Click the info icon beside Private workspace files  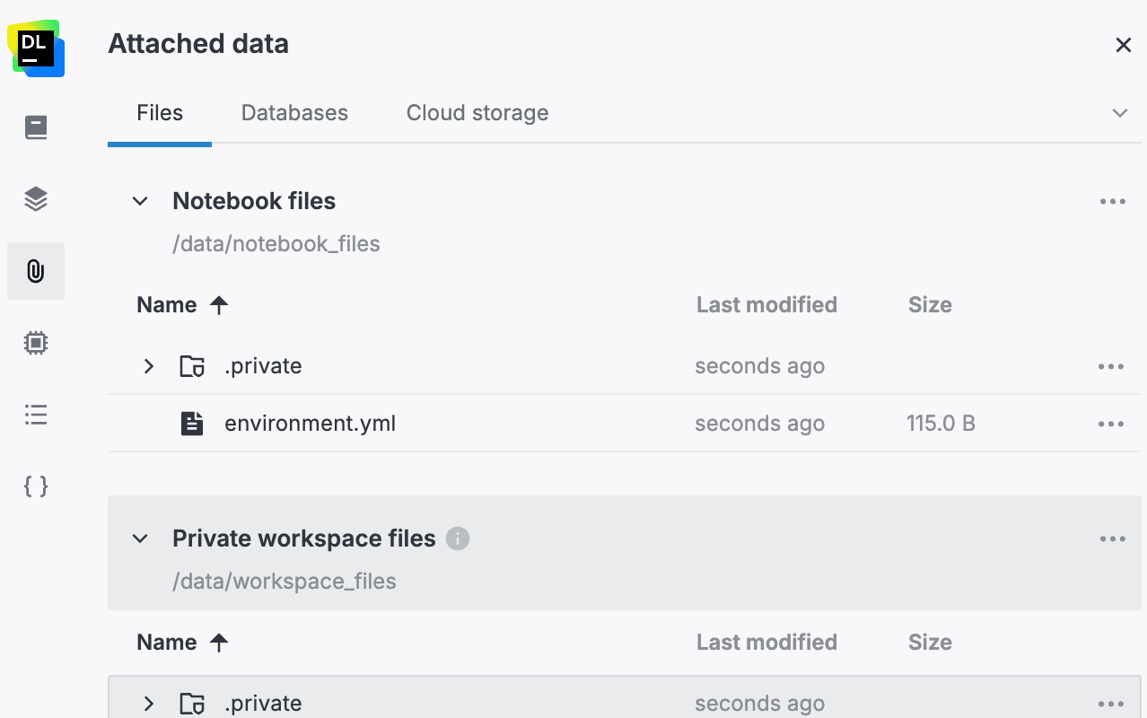[x=458, y=538]
